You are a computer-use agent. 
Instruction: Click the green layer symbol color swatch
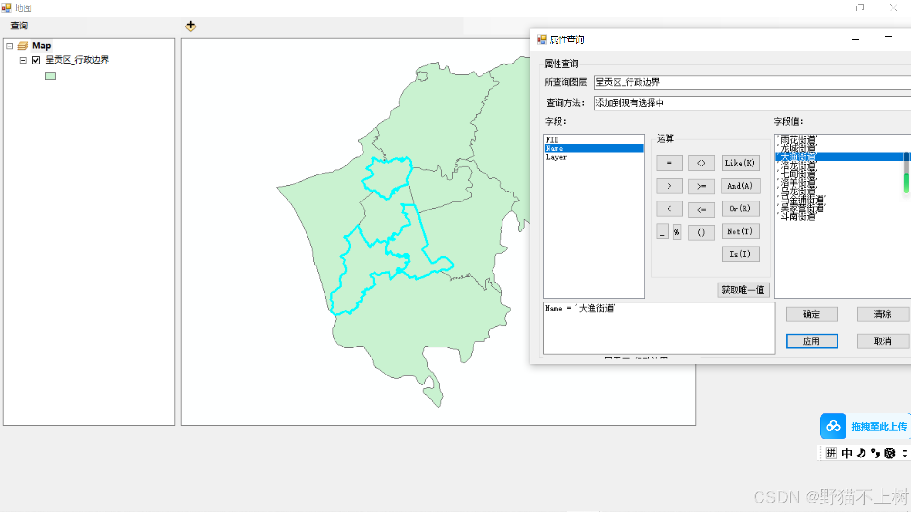50,75
